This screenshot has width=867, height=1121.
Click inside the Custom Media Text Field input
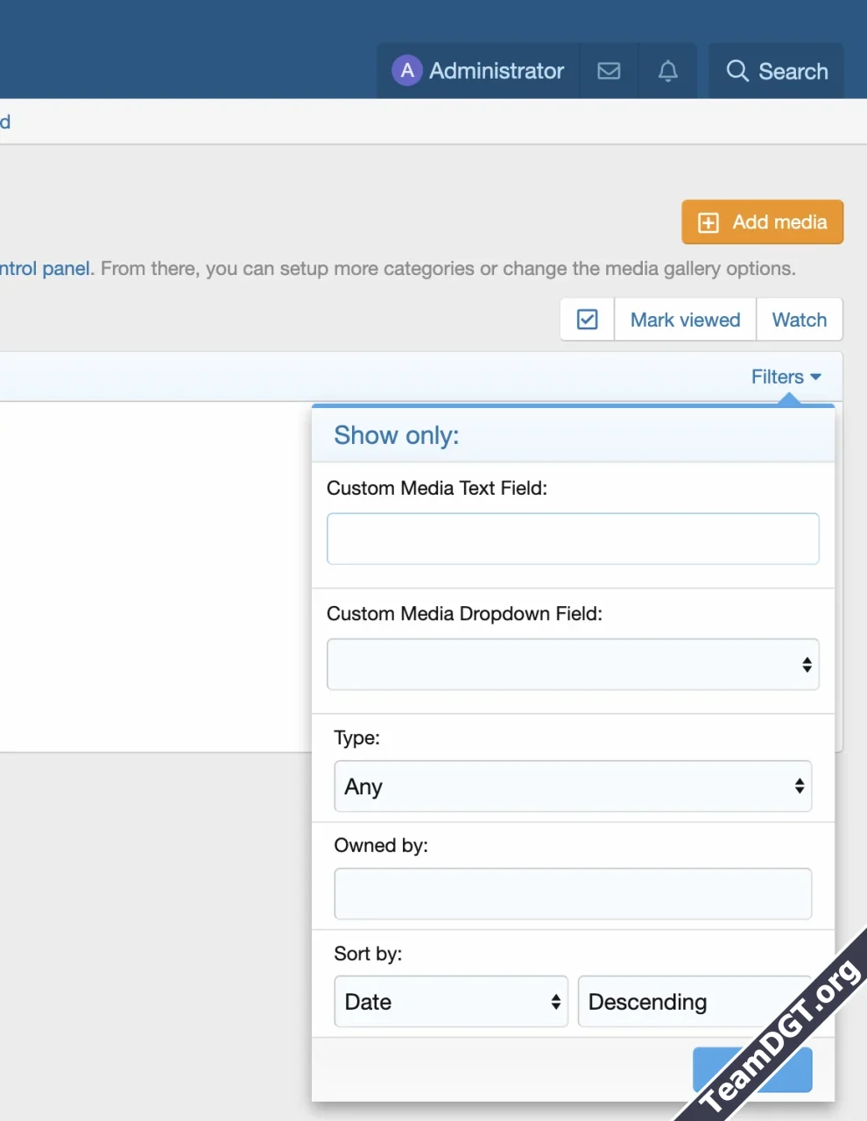point(573,539)
